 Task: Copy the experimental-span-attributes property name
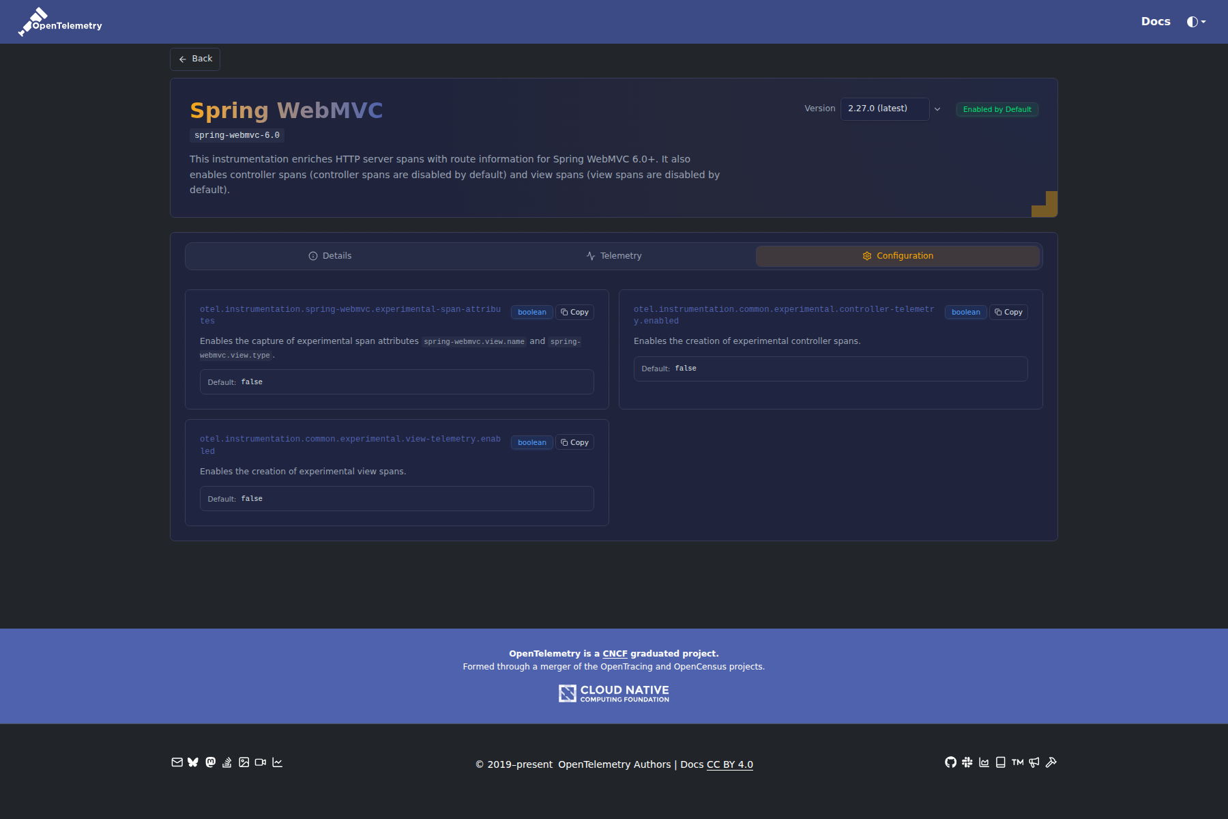pyautogui.click(x=574, y=313)
